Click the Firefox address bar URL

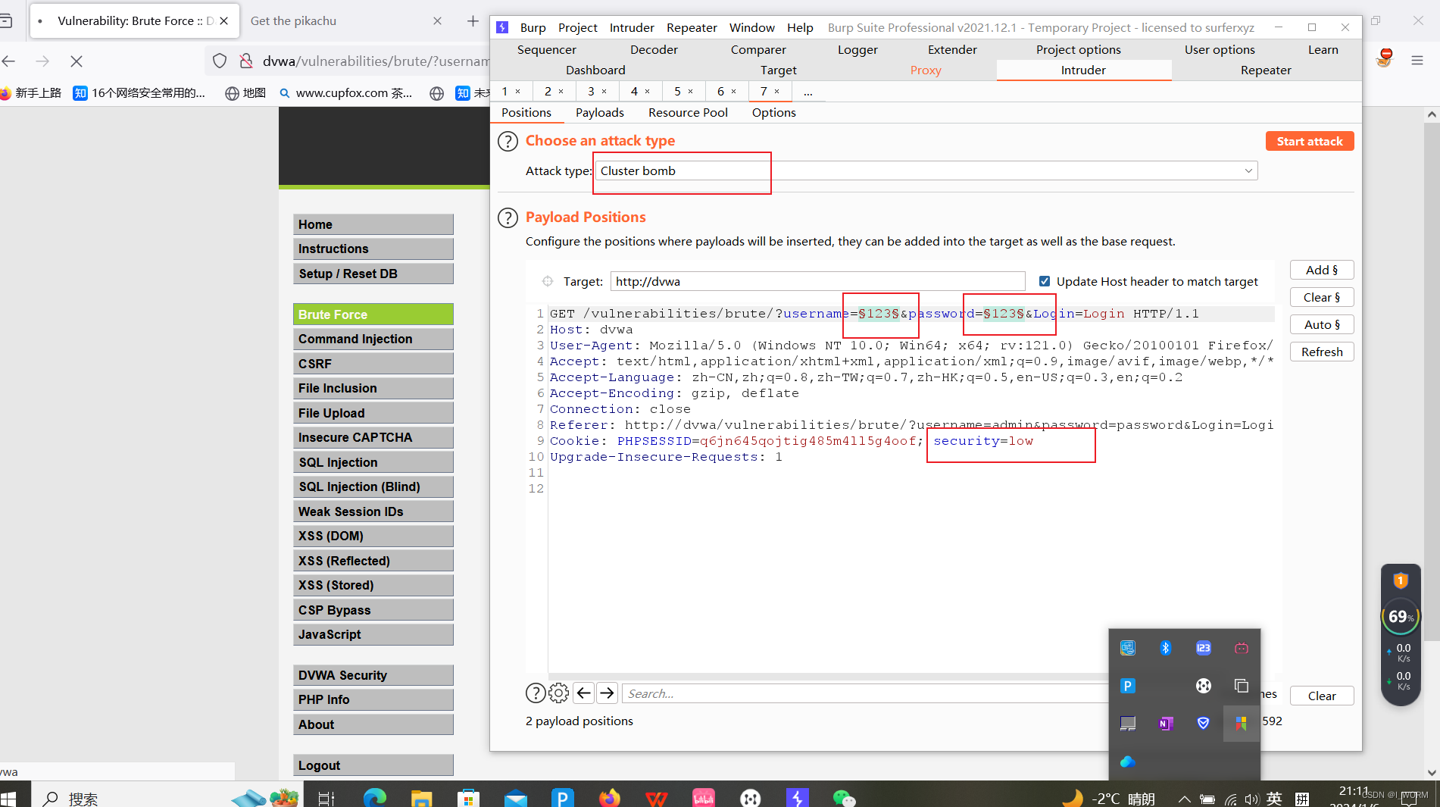point(375,61)
